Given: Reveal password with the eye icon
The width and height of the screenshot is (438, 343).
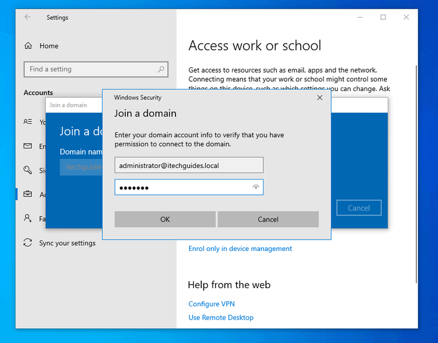Looking at the screenshot, I should tap(256, 187).
